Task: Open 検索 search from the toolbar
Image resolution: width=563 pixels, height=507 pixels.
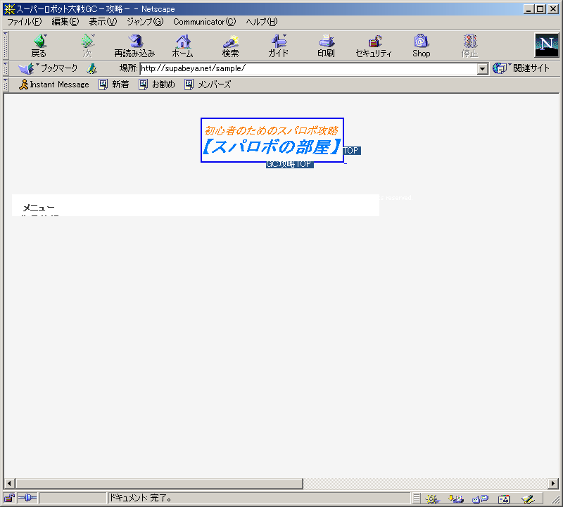Action: 231,46
